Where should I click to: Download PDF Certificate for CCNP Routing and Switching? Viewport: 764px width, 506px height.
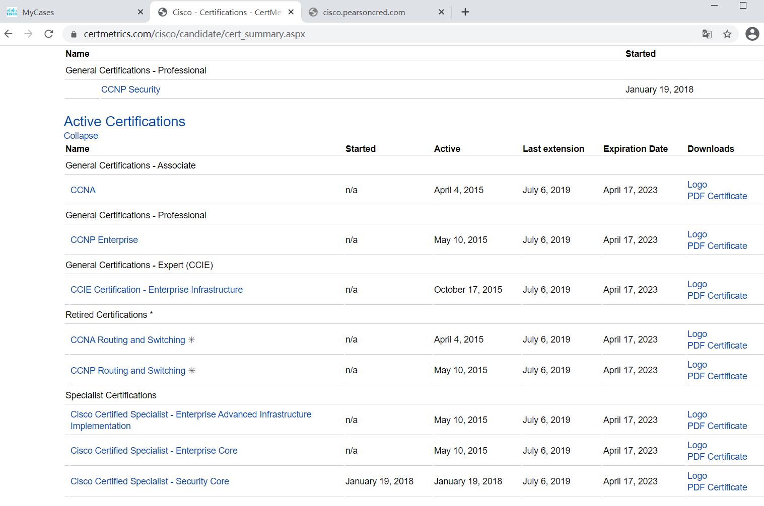coord(717,376)
